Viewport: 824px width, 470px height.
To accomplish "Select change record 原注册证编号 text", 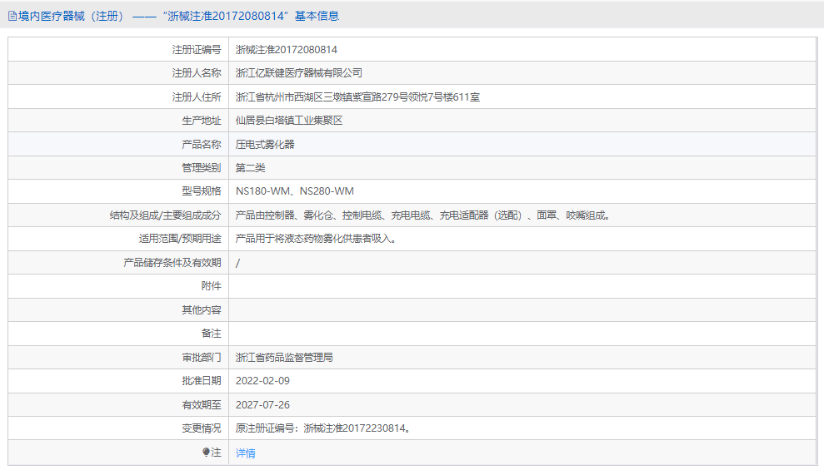I will point(323,428).
